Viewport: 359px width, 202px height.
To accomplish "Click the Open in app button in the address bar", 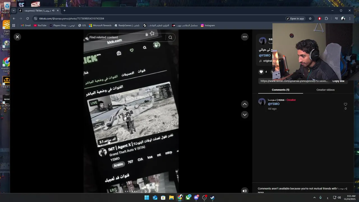I will (x=295, y=19).
